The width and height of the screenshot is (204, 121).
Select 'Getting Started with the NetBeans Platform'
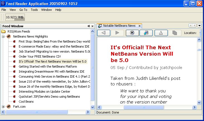48,66
